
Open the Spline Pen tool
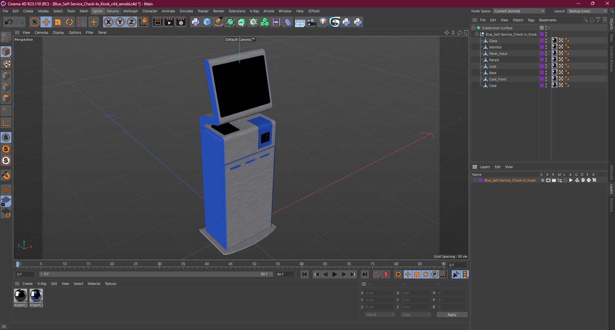219,22
